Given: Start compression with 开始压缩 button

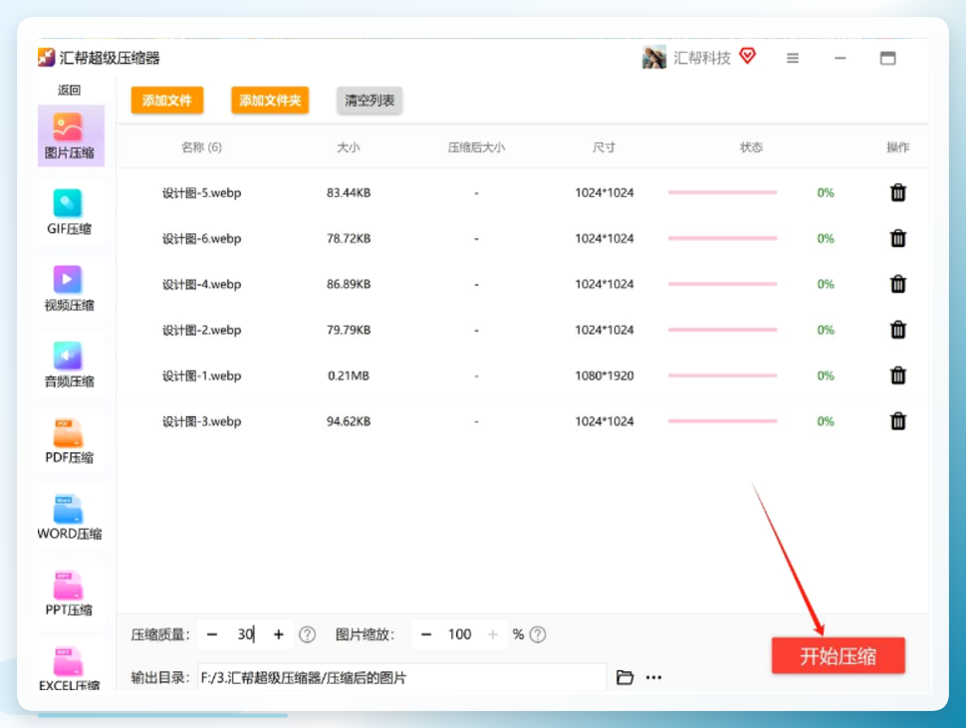Looking at the screenshot, I should point(838,656).
